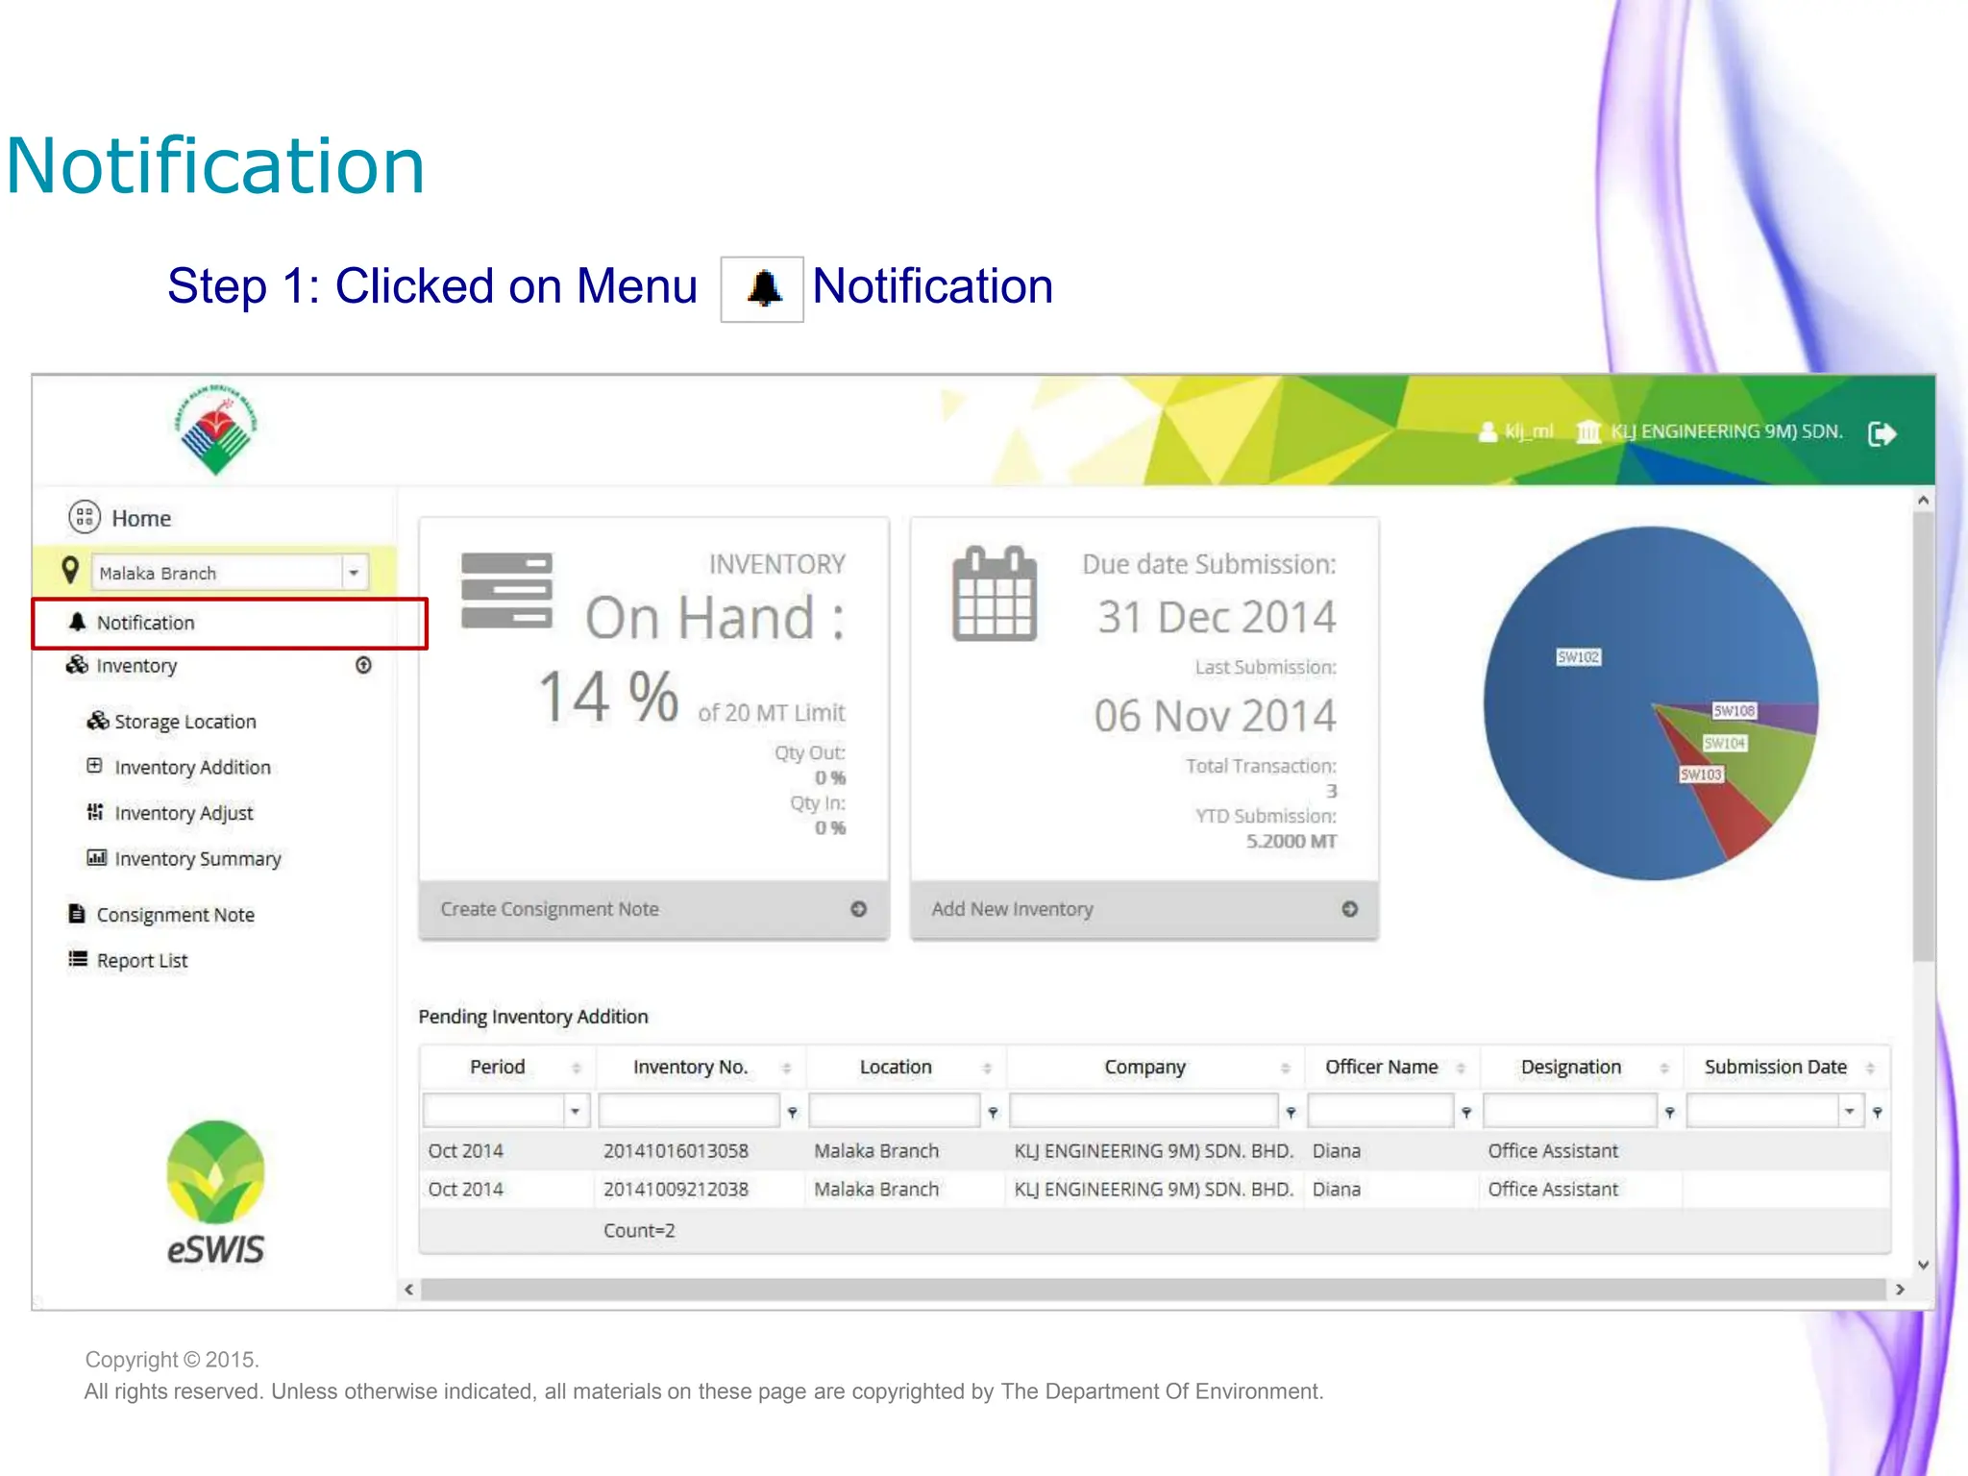Click Create Consignment Note link
Viewport: 1968px width, 1476px height.
[550, 909]
